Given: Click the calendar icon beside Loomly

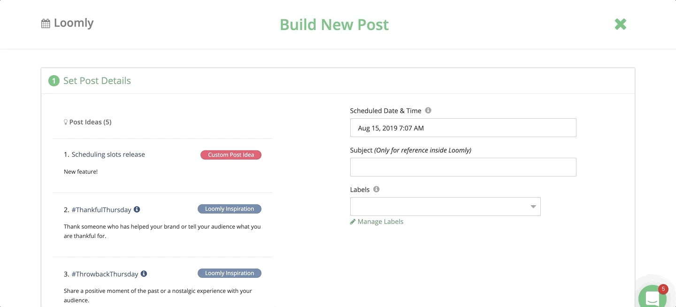Looking at the screenshot, I should point(45,23).
